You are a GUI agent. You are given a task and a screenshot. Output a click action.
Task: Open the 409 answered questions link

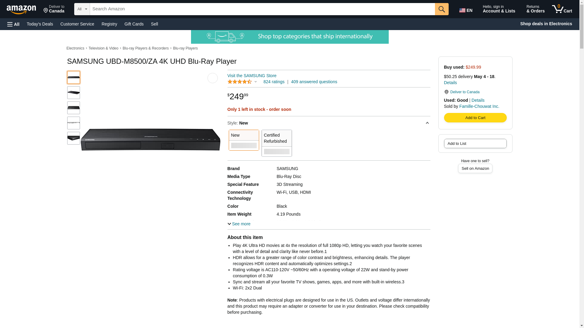314,82
